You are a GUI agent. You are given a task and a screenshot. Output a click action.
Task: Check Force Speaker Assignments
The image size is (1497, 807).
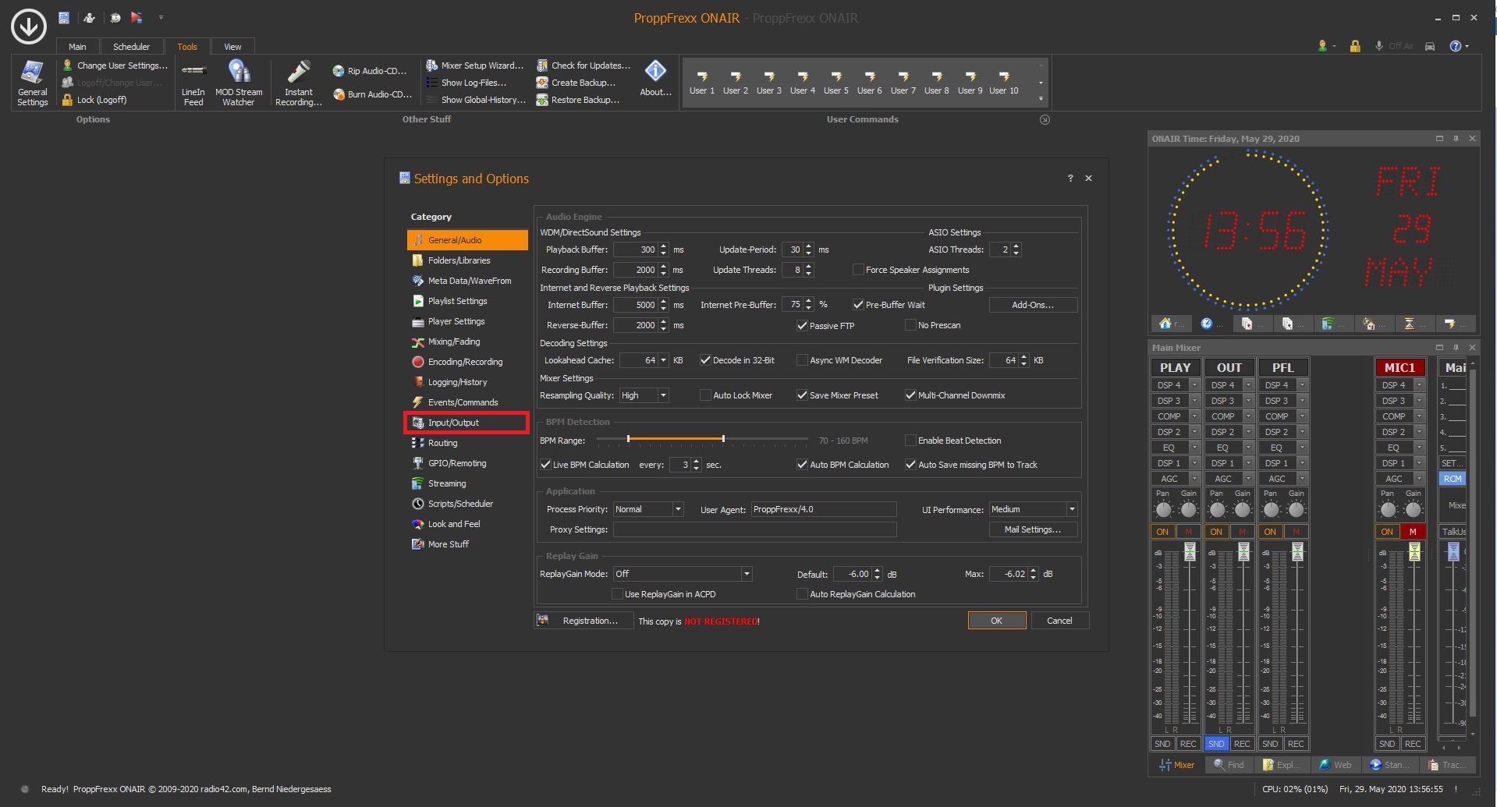(x=858, y=270)
